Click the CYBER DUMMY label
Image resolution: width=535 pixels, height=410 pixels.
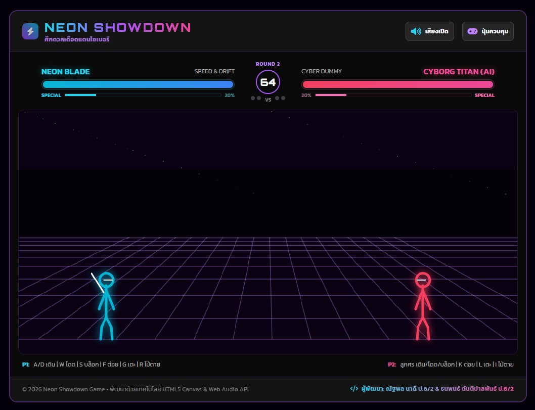click(x=322, y=71)
